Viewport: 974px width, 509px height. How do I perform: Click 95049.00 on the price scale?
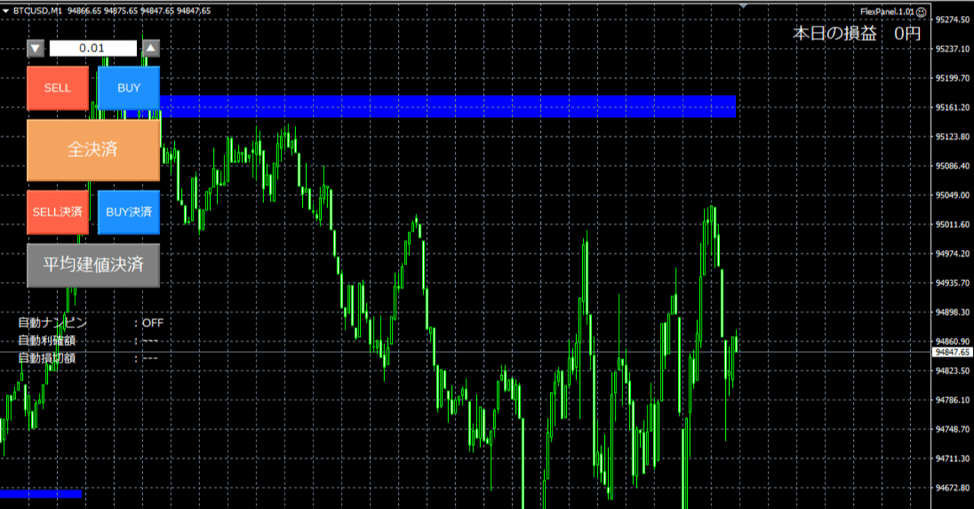953,195
